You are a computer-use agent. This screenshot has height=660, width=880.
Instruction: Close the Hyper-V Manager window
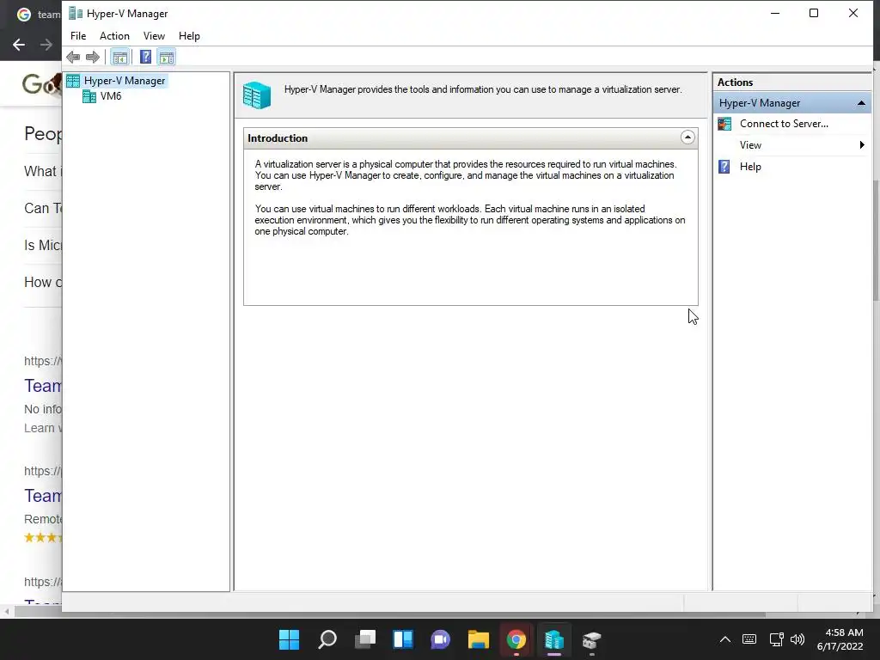[853, 13]
